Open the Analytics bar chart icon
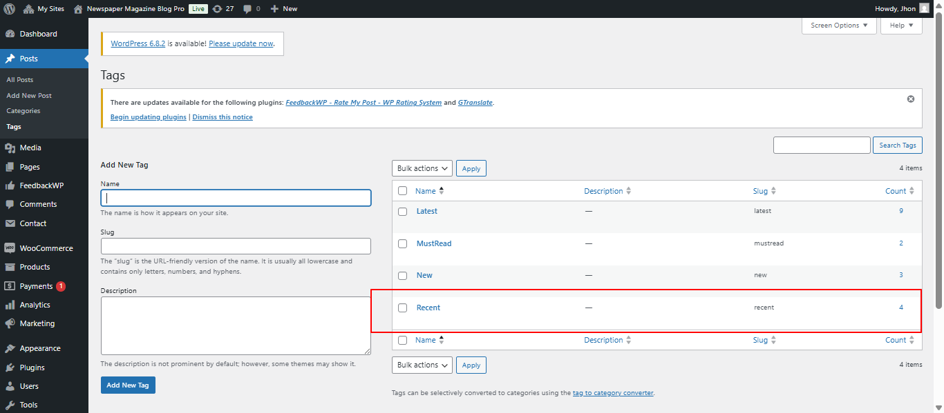 click(x=10, y=305)
